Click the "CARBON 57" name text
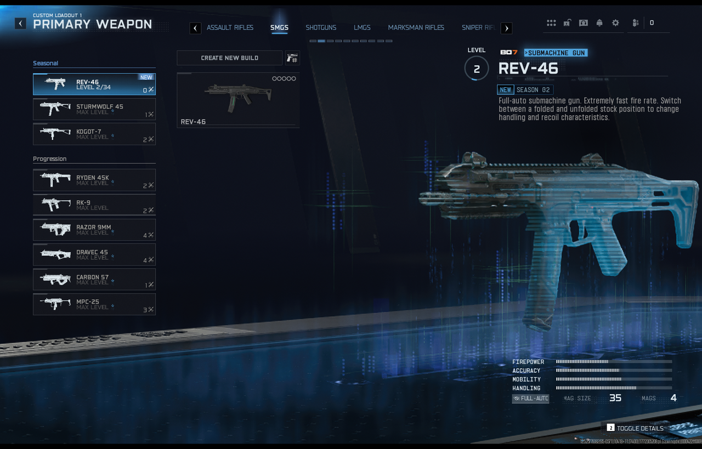This screenshot has width=702, height=449. [x=92, y=277]
